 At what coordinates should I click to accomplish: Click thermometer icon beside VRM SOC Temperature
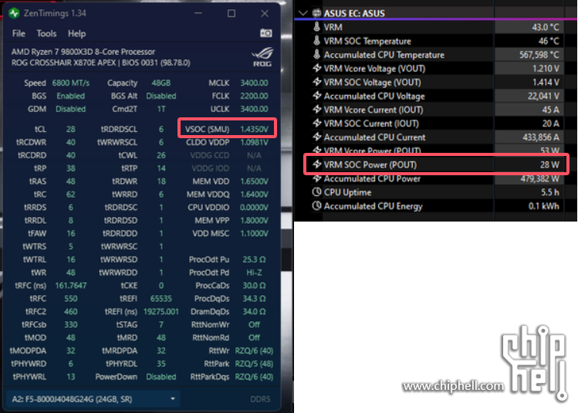pyautogui.click(x=316, y=41)
